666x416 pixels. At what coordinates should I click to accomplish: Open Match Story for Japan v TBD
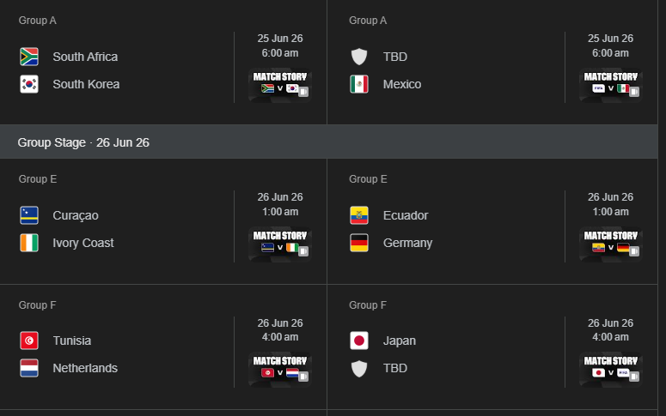[610, 368]
